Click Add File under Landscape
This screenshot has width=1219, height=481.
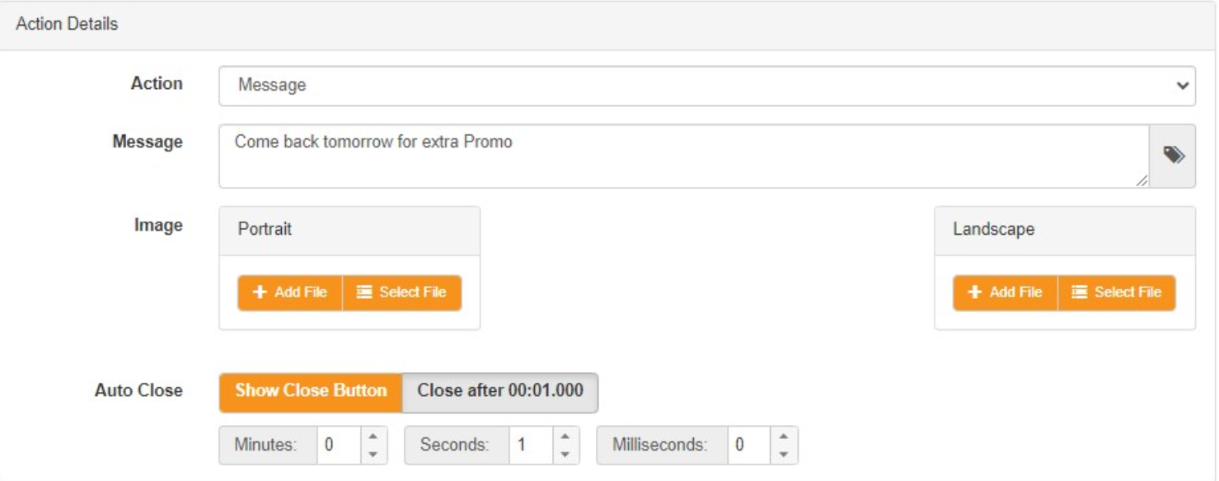[x=1006, y=292]
